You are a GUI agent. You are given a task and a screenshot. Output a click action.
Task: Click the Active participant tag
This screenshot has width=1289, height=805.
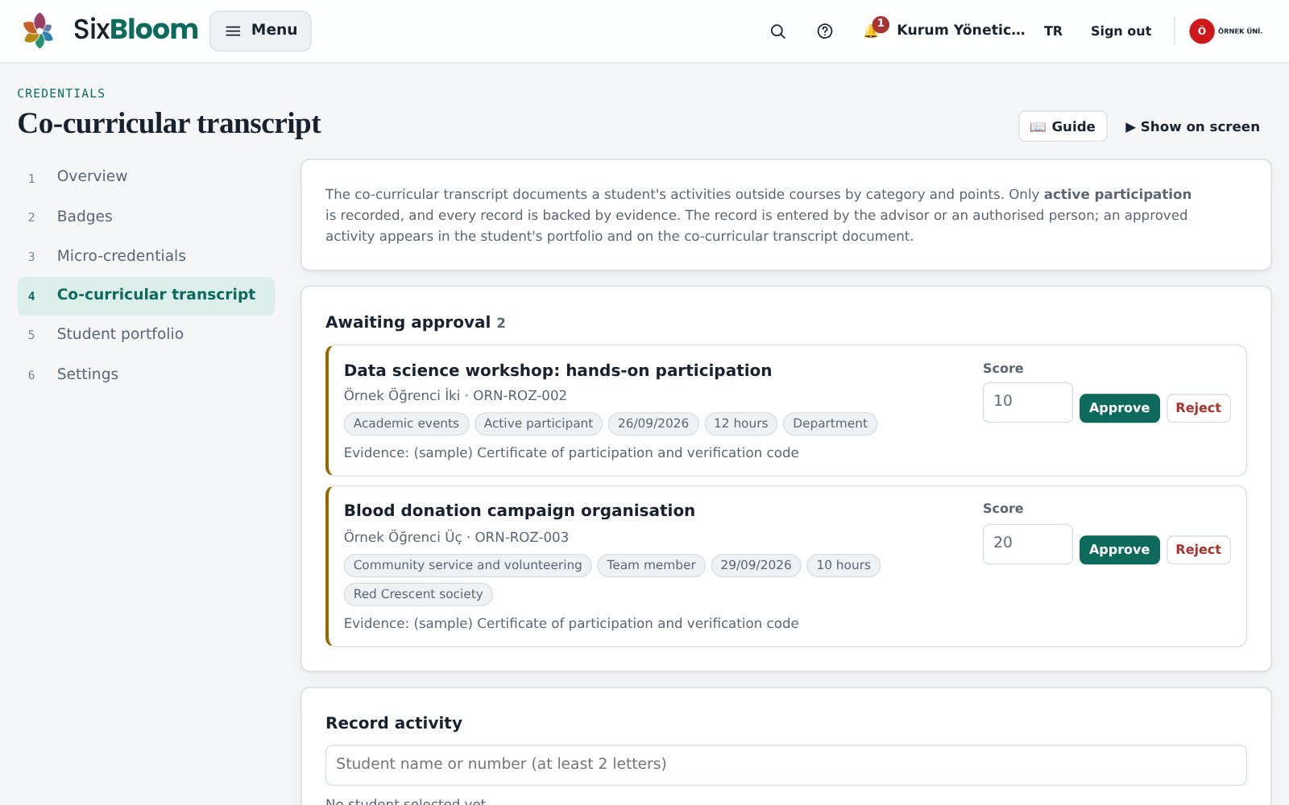click(x=538, y=423)
